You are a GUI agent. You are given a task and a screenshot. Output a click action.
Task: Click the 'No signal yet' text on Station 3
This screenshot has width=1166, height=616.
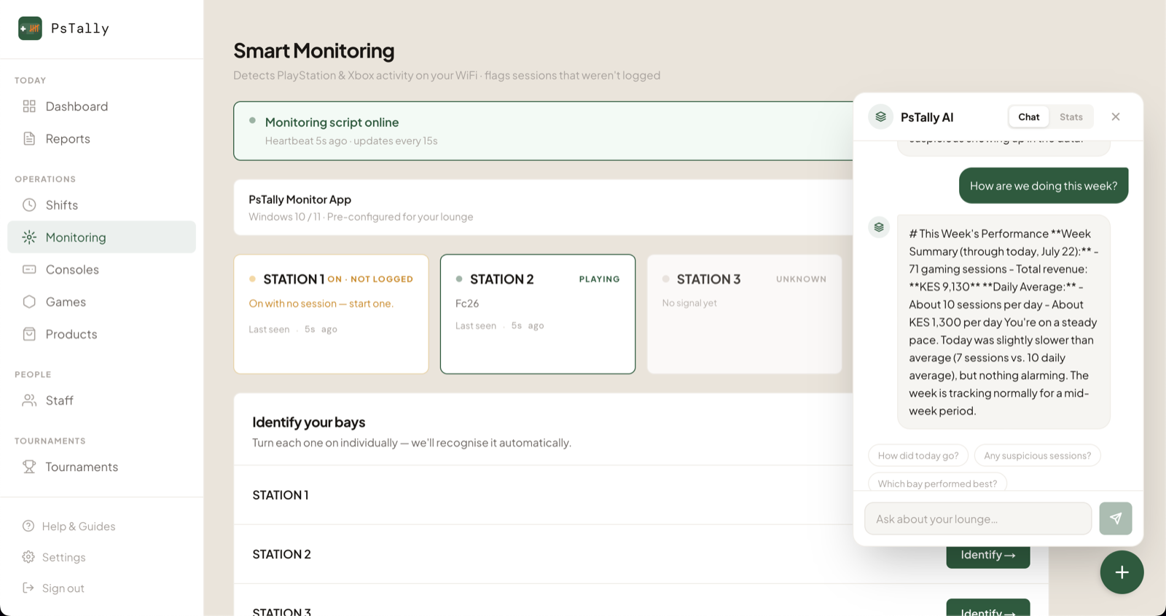click(x=689, y=303)
